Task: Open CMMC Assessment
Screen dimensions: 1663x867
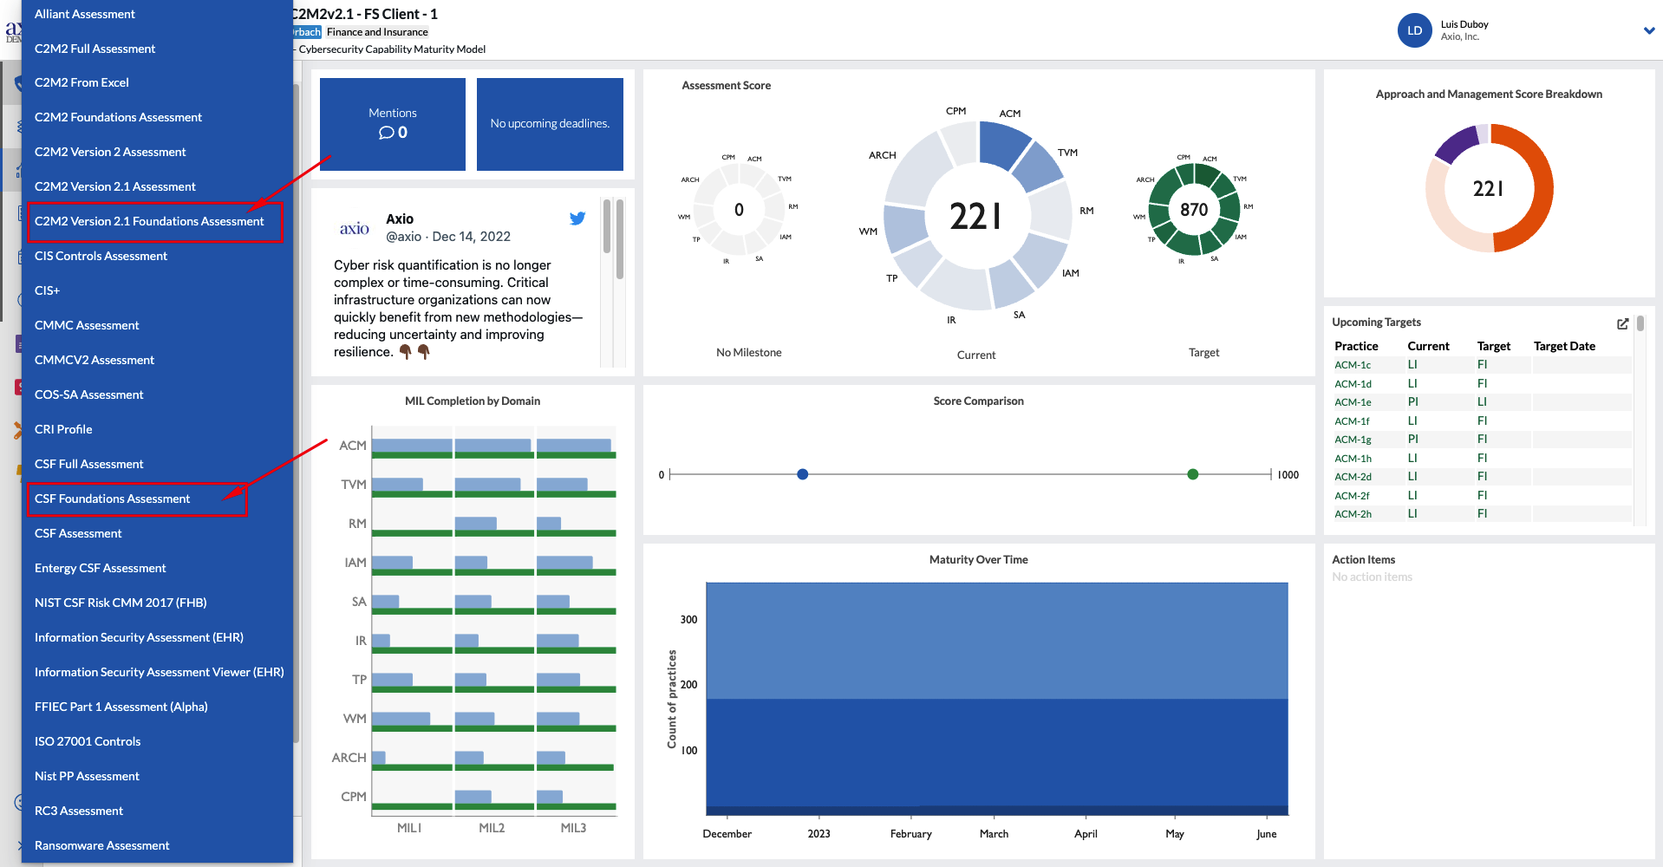Action: coord(87,325)
